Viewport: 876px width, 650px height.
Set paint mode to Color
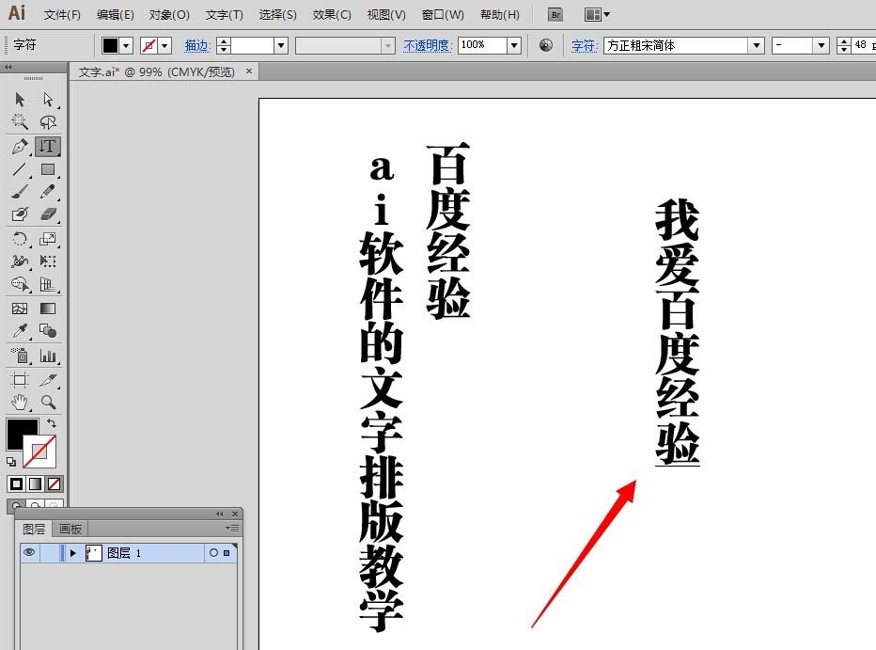click(x=16, y=484)
